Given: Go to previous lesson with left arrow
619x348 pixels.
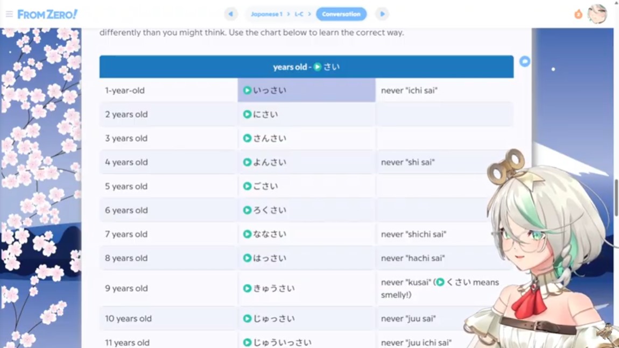Looking at the screenshot, I should (x=231, y=14).
